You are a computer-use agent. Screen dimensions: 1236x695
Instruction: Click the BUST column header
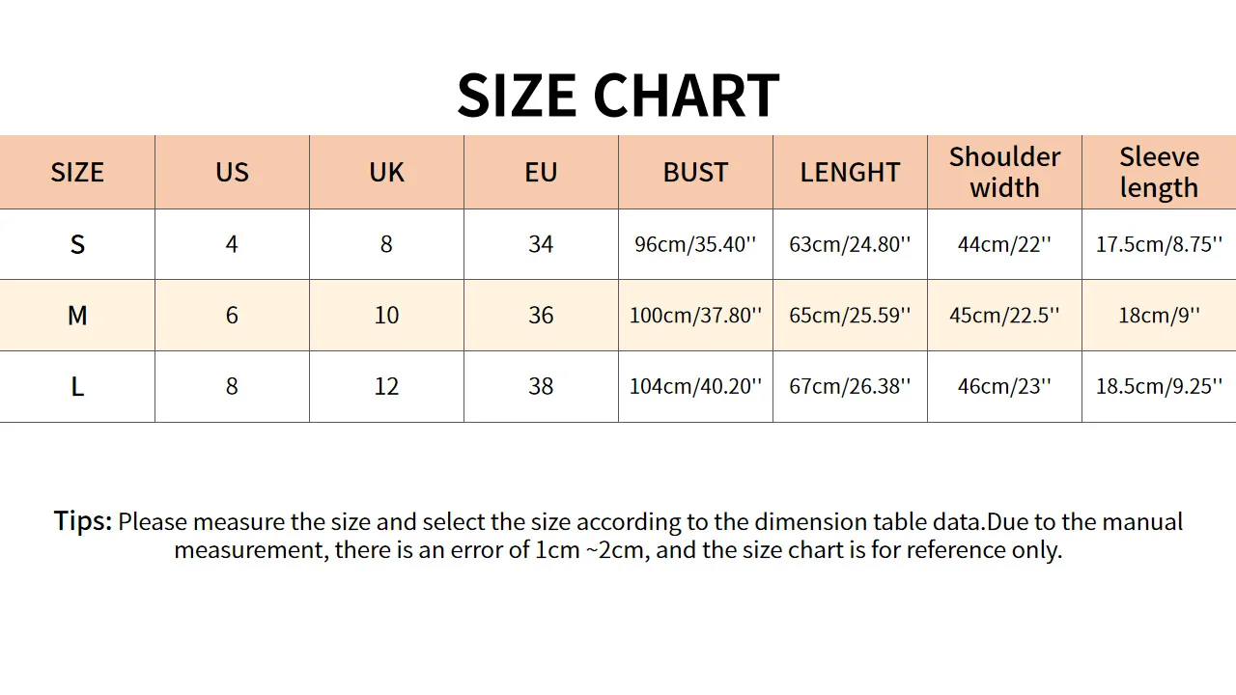click(x=695, y=173)
